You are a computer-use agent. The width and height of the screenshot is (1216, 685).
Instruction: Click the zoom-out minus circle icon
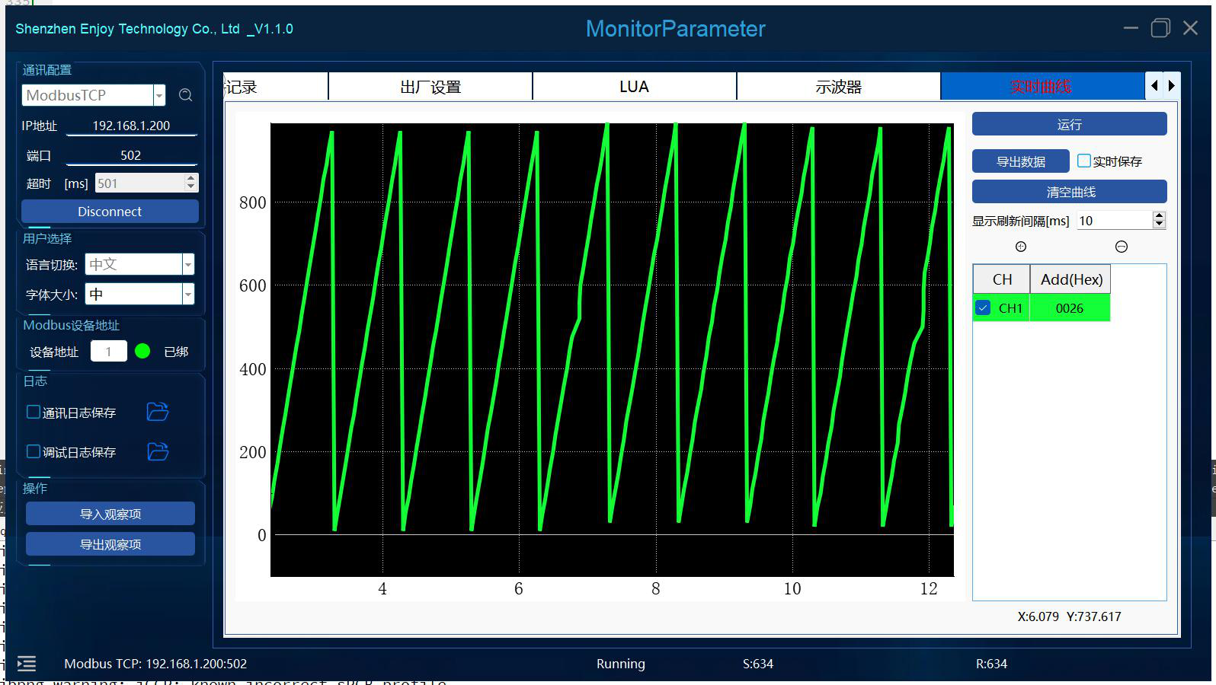coord(1122,247)
